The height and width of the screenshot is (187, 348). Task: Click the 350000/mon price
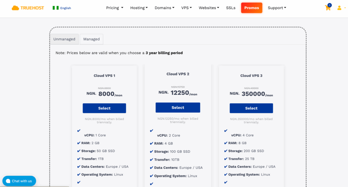[257, 94]
